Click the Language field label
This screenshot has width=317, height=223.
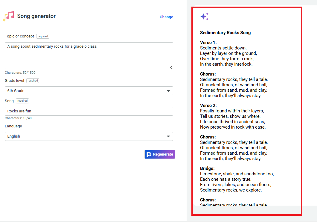[x=13, y=126]
